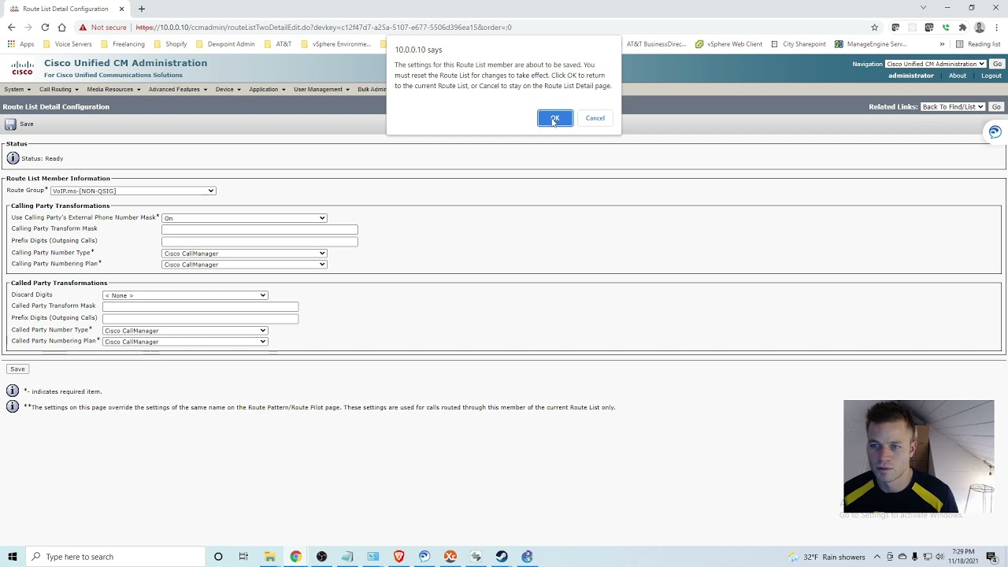Open the weather widget on taskbar
Image resolution: width=1008 pixels, height=567 pixels.
click(x=826, y=557)
